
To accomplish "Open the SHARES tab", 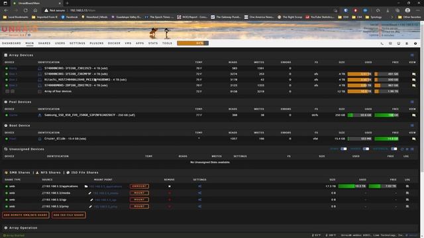I will pyautogui.click(x=44, y=43).
